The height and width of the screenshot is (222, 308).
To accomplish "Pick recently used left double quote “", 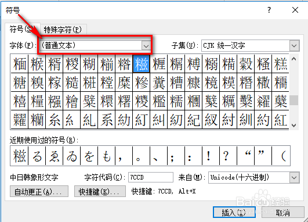I will coord(246,156).
